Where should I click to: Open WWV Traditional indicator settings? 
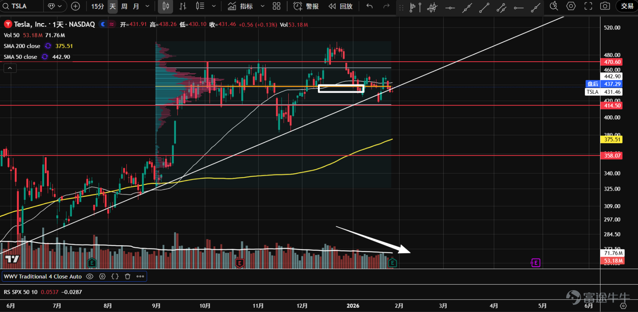102,276
